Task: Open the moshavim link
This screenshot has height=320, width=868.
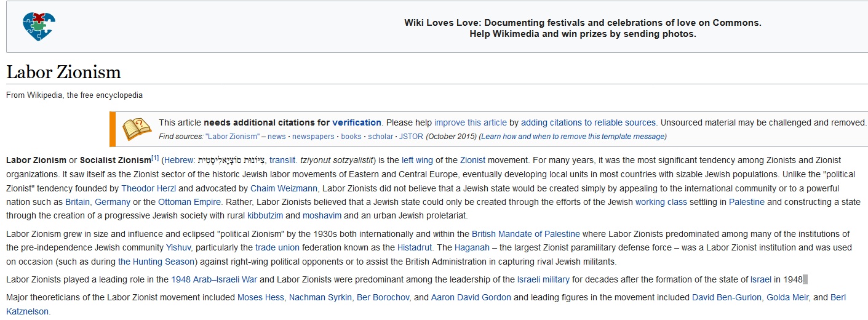Action: 322,216
